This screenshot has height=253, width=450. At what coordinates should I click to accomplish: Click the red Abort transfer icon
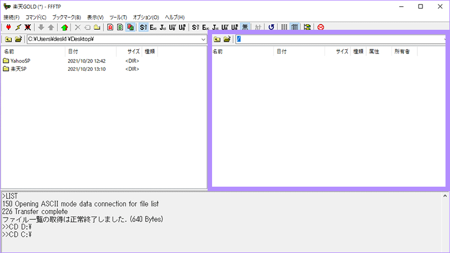click(321, 26)
